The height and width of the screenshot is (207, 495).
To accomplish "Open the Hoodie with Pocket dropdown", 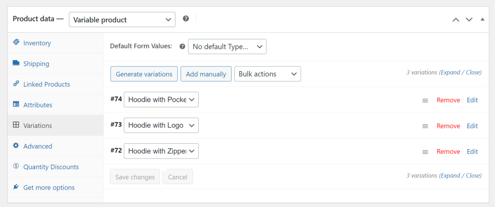I will tap(161, 99).
